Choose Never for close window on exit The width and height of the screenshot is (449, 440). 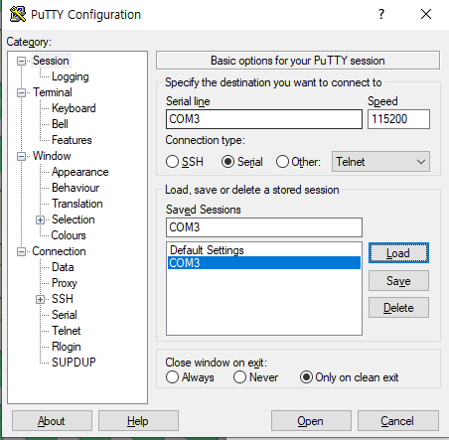pos(239,377)
